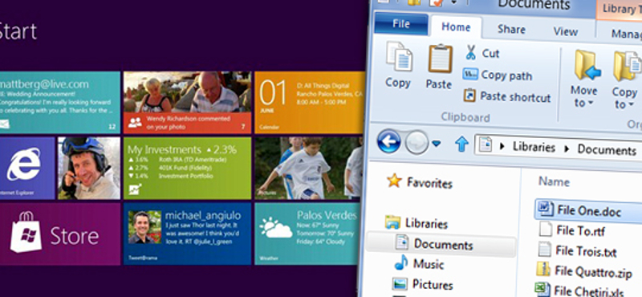The image size is (642, 297).
Task: Select File Chetiri.xls in the file list
Action: [x=589, y=291]
